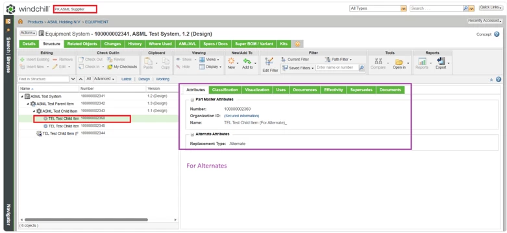The width and height of the screenshot is (507, 233).
Task: Click the Compare tool icon
Action: click(378, 61)
